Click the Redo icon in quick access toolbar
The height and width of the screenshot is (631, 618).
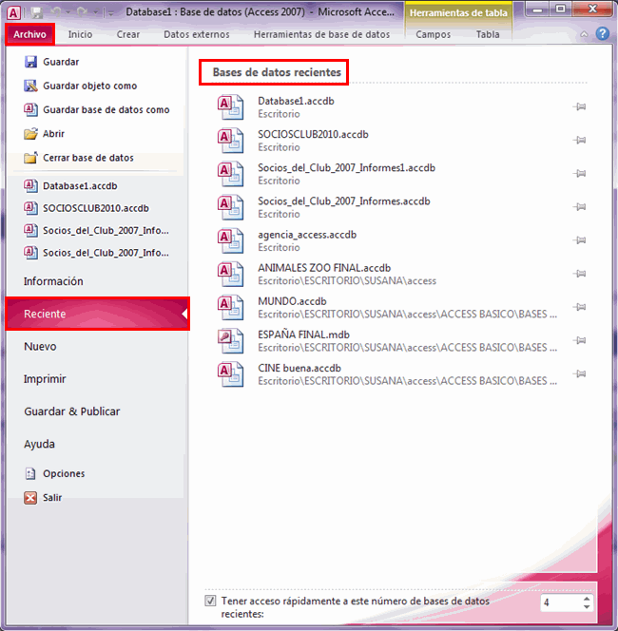tap(83, 13)
